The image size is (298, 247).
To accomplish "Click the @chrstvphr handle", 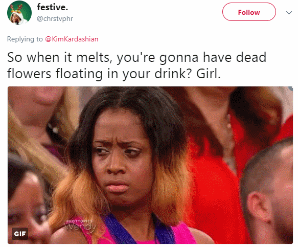I will 55,18.
